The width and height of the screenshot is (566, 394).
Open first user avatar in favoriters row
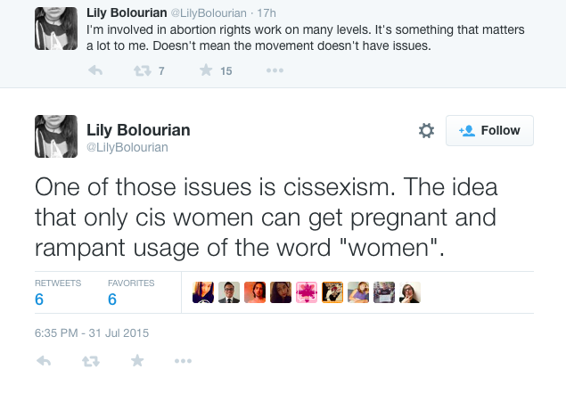[203, 292]
